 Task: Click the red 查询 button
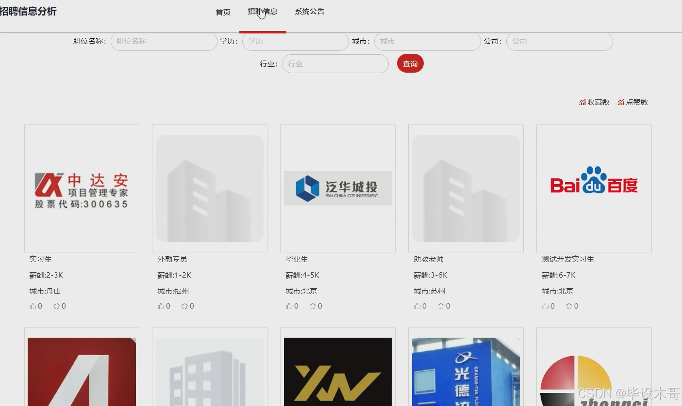tap(410, 63)
